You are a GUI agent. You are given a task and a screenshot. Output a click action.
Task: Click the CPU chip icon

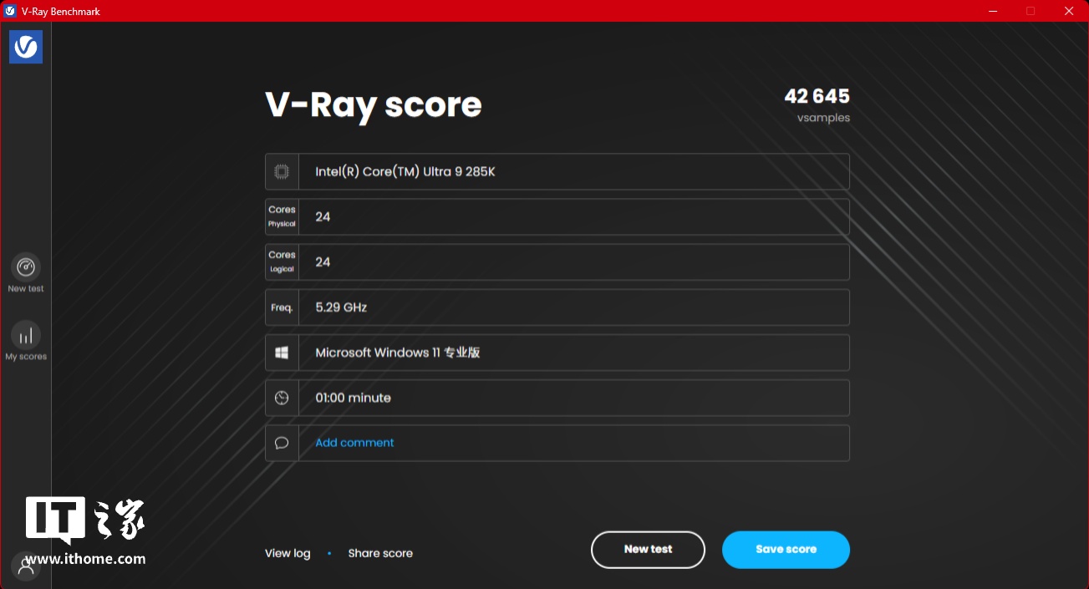coord(282,172)
